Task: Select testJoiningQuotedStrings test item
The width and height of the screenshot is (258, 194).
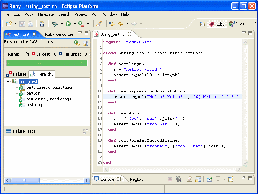Action: [x=49, y=99]
